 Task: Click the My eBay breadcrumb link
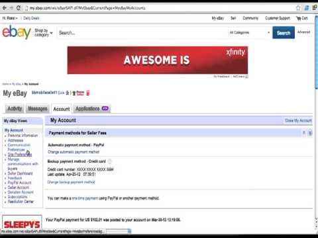coord(17,84)
